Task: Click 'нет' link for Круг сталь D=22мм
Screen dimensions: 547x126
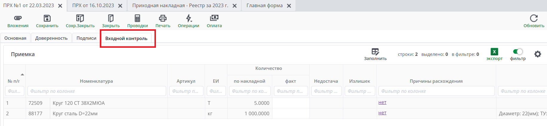Action: (x=382, y=113)
